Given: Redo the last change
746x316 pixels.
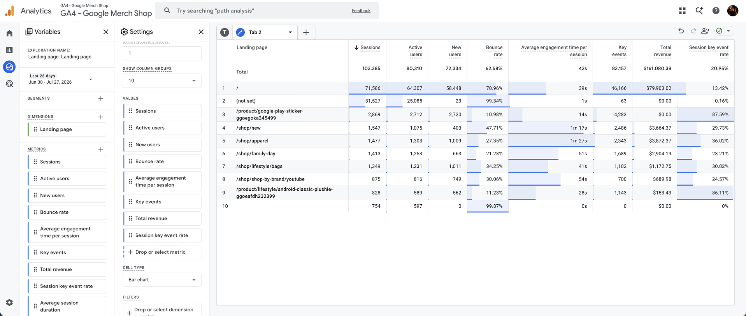Looking at the screenshot, I should (693, 31).
